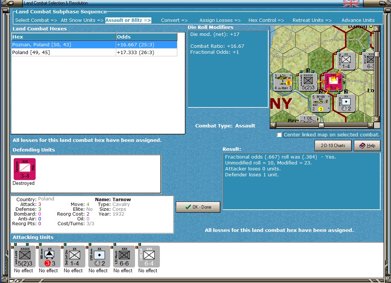Click Fractional Odds: +1 line
This screenshot has width=391, height=283.
pyautogui.click(x=214, y=52)
